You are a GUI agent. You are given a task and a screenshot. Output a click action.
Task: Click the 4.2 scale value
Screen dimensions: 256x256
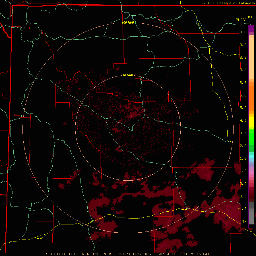pos(243,121)
